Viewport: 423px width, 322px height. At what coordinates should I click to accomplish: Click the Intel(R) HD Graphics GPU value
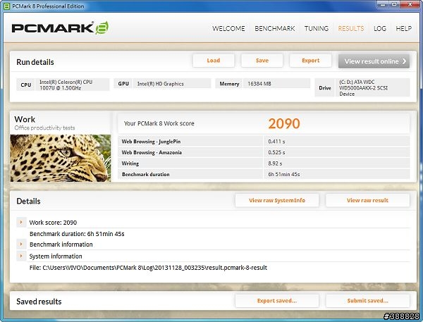[161, 84]
